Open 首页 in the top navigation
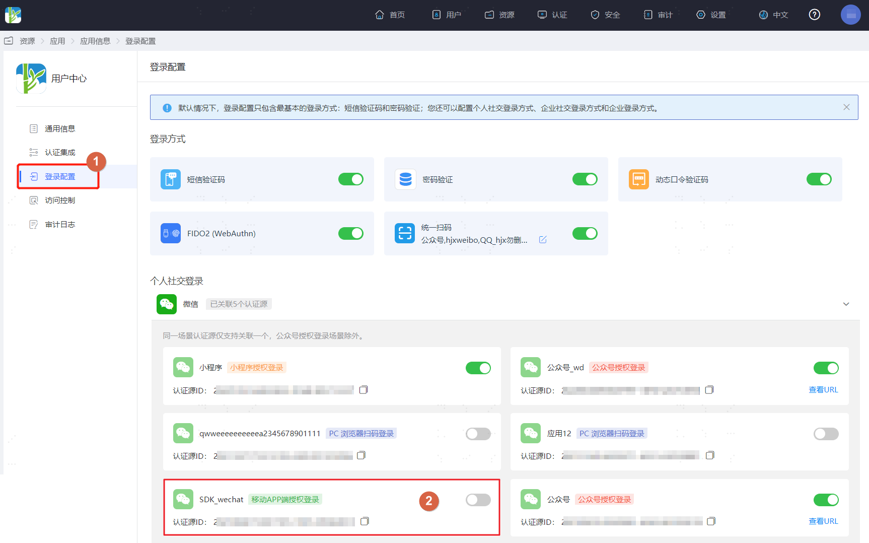Screen dimensions: 869x543 click(390, 15)
